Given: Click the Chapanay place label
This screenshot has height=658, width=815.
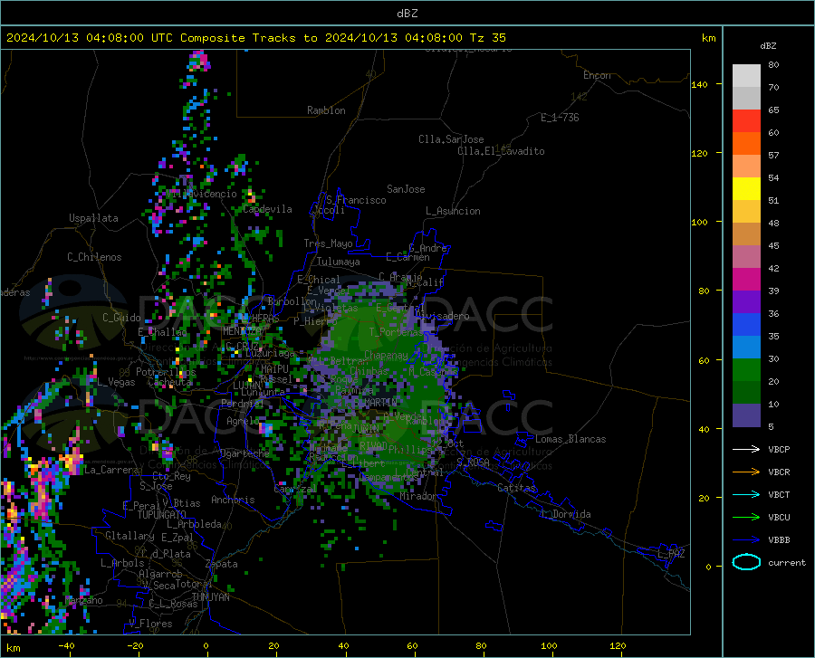Looking at the screenshot, I should [x=386, y=355].
